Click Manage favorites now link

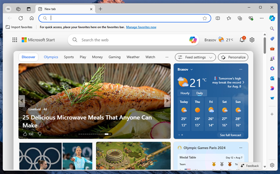coord(141,27)
